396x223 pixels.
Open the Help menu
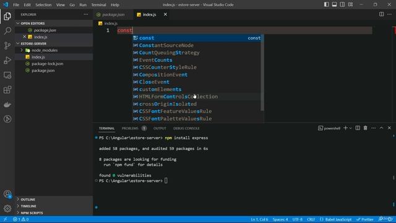(114, 5)
